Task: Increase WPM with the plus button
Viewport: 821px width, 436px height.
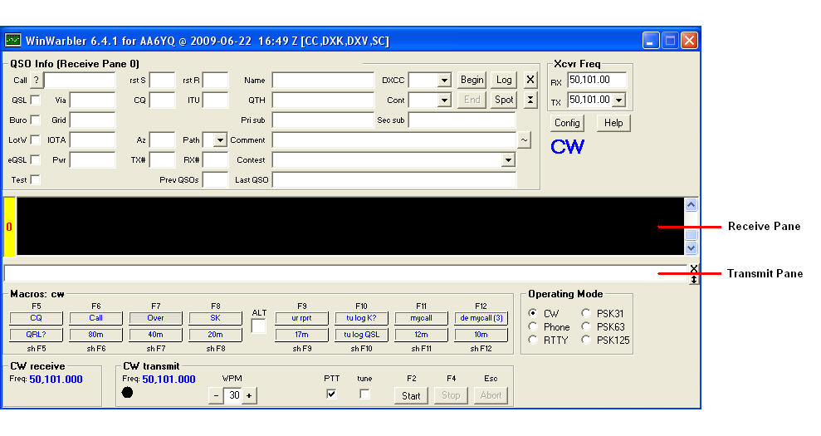Action: pyautogui.click(x=249, y=395)
